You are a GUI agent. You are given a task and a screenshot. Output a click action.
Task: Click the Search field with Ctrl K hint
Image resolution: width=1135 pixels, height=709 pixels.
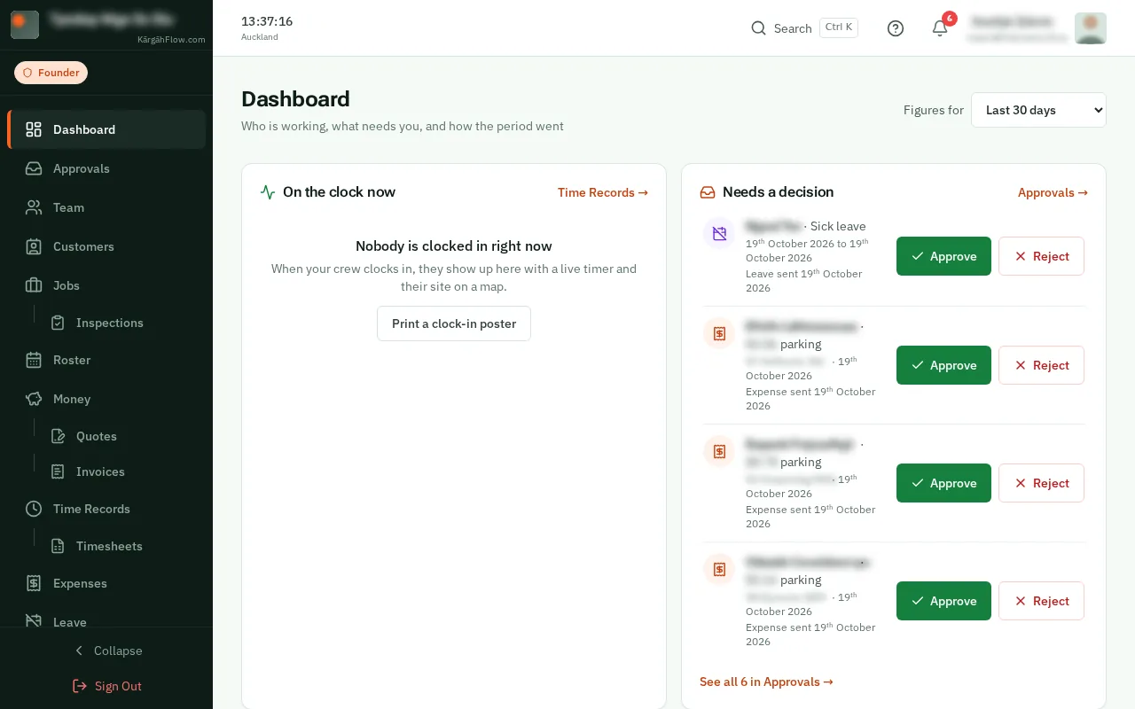(804, 28)
